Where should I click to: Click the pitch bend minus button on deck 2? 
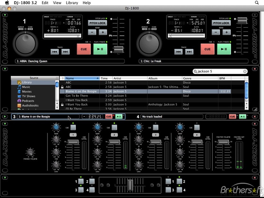click(216, 32)
